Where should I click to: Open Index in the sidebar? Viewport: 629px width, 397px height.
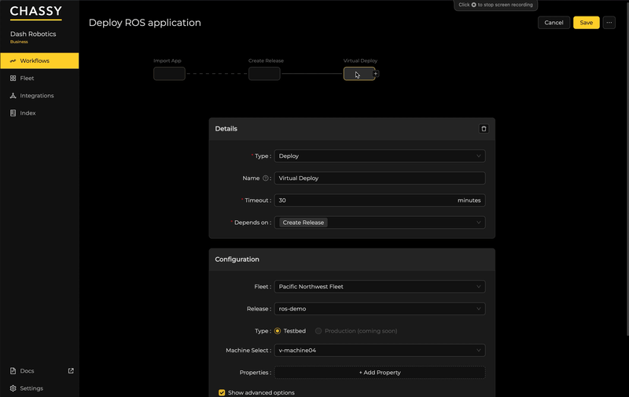pos(39,113)
